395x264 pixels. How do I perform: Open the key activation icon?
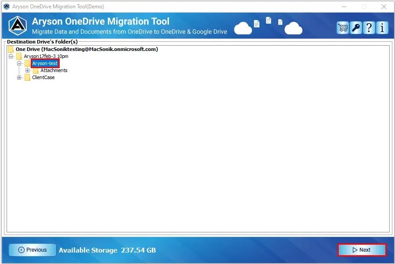point(355,28)
